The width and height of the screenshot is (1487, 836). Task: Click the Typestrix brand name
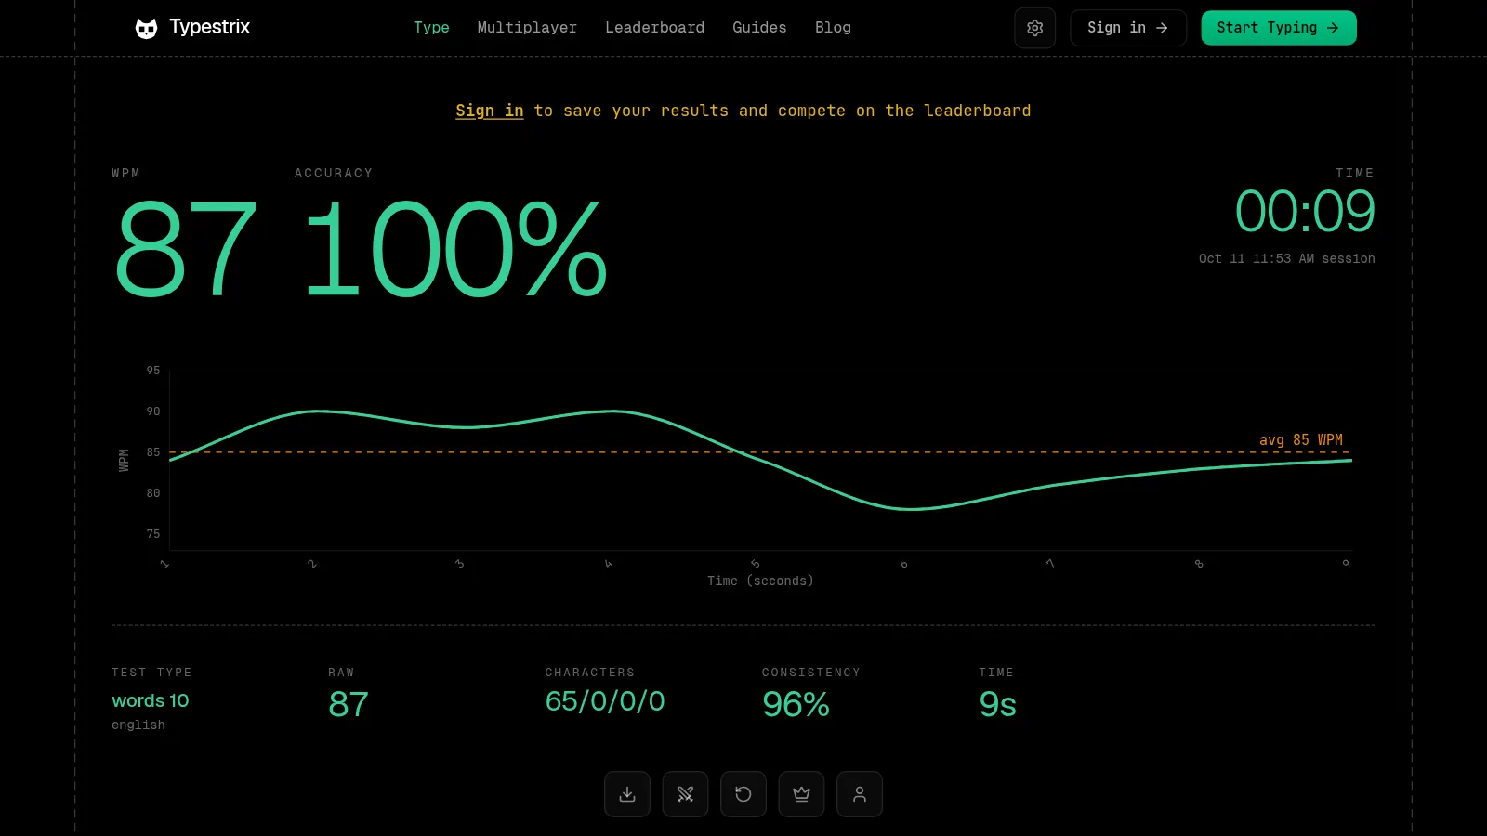(210, 27)
